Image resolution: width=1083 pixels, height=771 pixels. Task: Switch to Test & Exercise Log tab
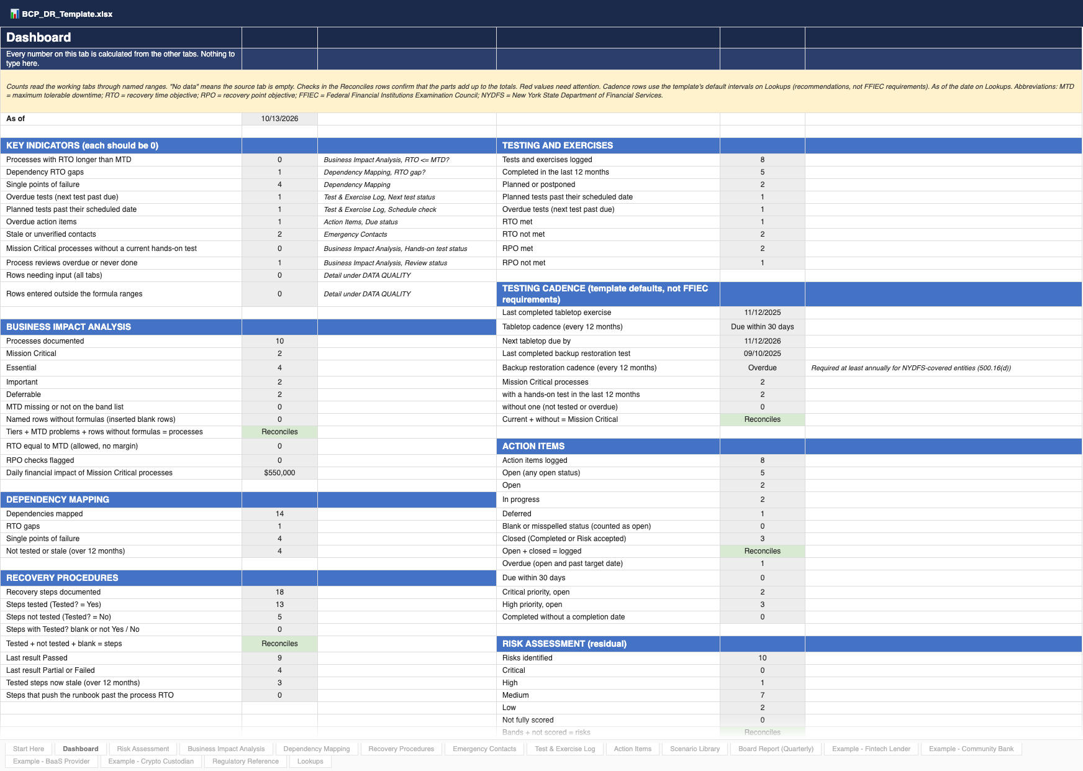point(565,749)
